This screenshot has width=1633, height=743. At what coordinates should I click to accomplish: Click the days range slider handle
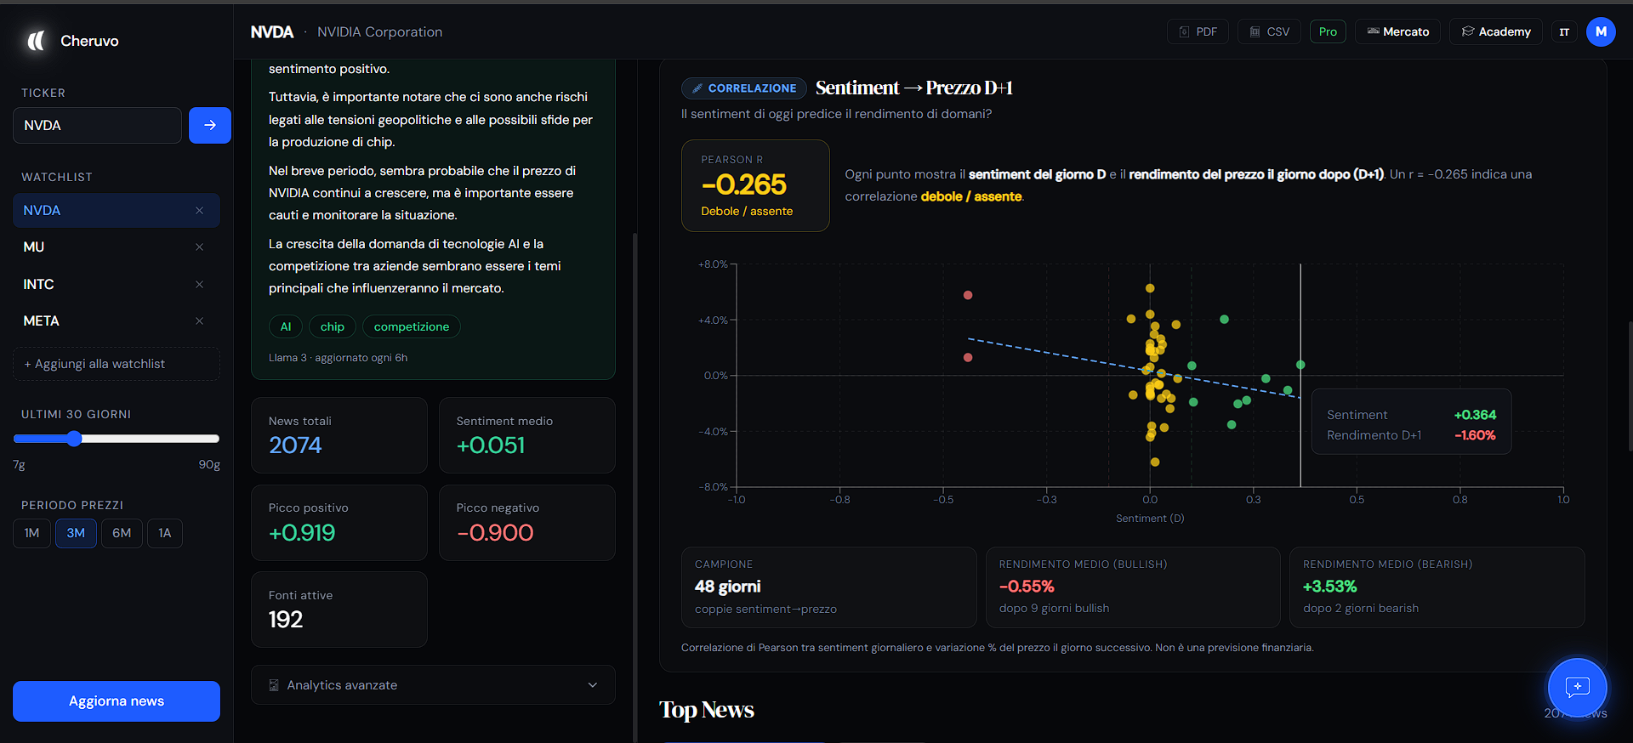click(74, 439)
